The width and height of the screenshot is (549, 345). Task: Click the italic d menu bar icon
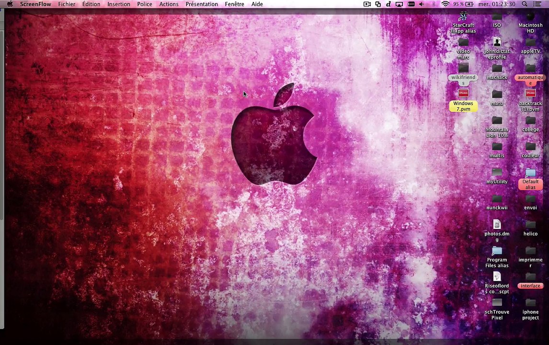pos(389,4)
